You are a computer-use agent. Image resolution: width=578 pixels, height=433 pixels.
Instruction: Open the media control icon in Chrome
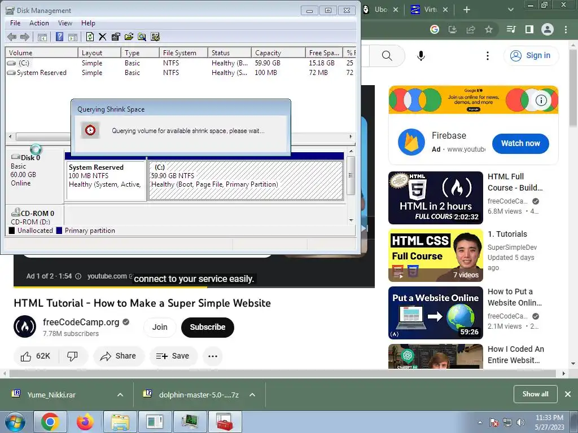[511, 29]
